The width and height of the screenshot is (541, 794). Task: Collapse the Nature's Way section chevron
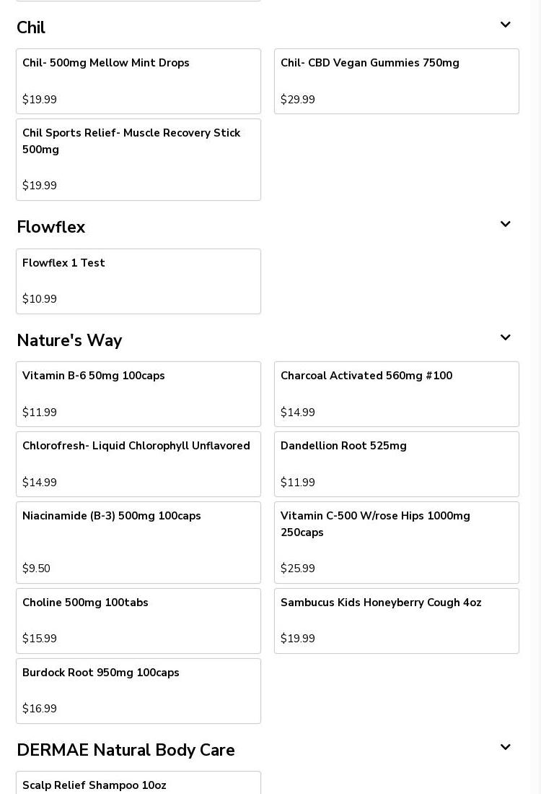[x=505, y=338]
